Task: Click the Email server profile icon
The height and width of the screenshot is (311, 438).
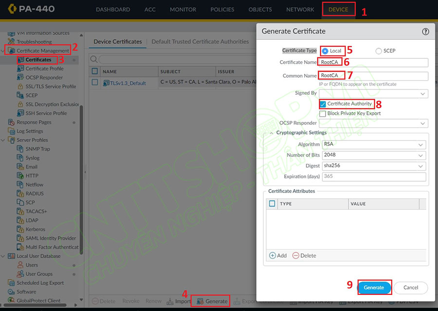Action: click(20, 167)
